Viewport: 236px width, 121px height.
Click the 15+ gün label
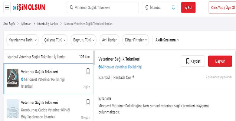click(86, 118)
